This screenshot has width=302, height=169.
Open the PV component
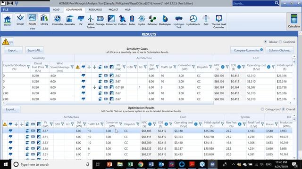[x=81, y=20]
